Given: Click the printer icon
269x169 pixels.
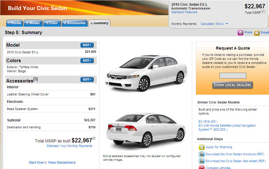Looking at the screenshot, I should pyautogui.click(x=240, y=32).
